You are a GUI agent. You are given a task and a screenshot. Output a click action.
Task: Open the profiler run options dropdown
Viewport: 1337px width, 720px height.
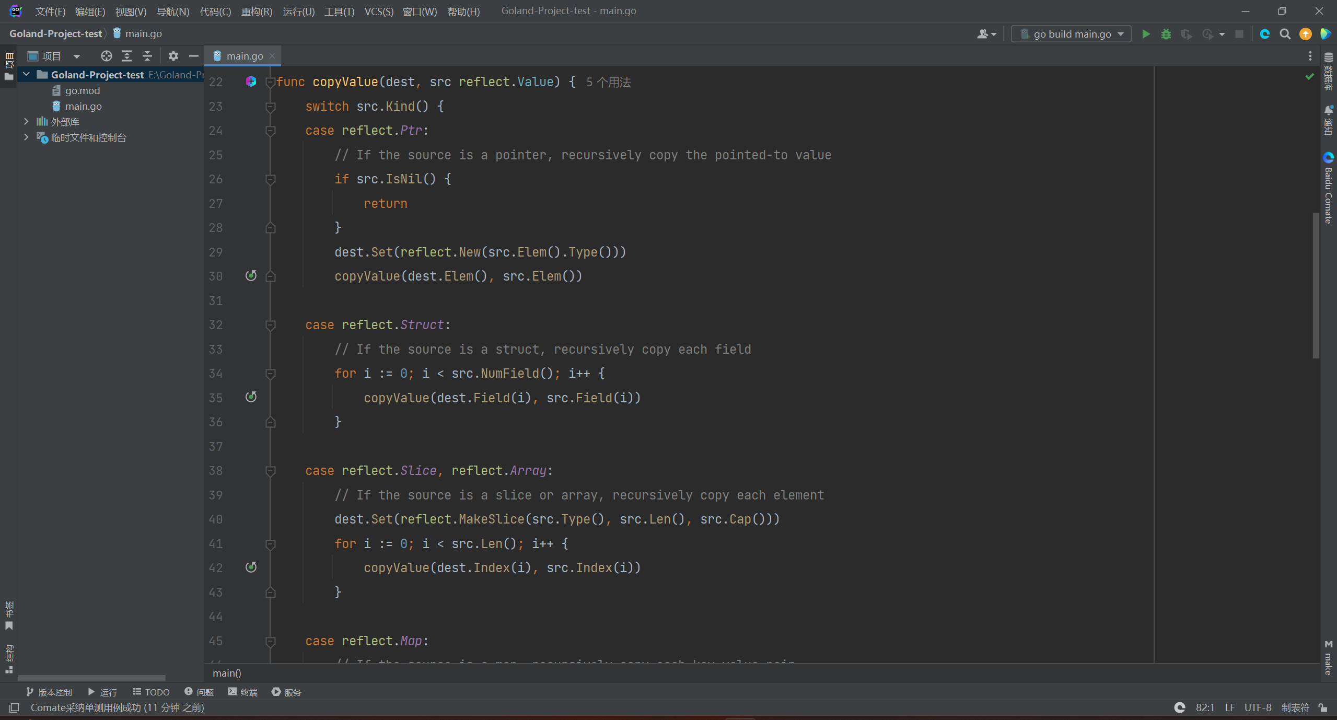pyautogui.click(x=1222, y=34)
